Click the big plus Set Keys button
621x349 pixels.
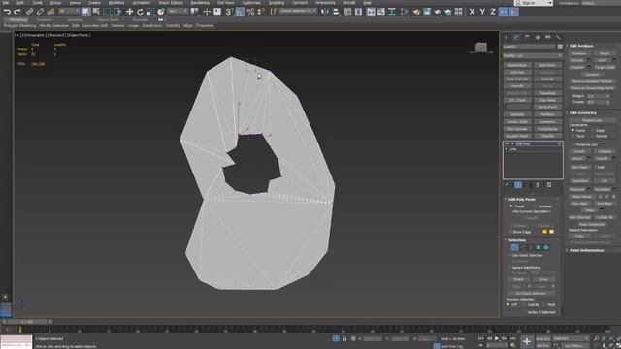point(526,341)
